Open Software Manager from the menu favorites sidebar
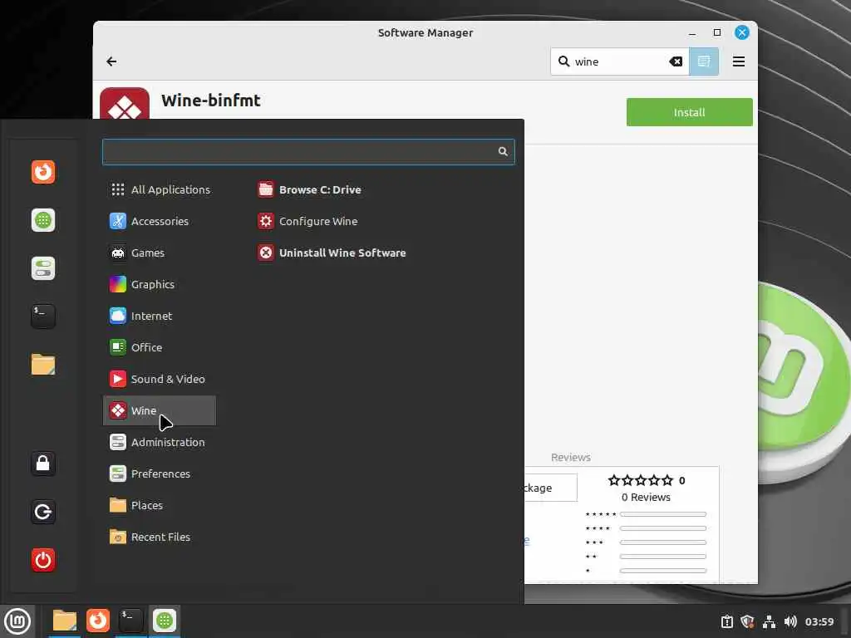The width and height of the screenshot is (851, 638). [x=43, y=220]
